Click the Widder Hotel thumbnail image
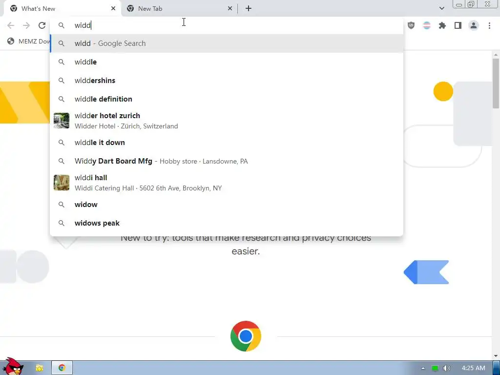Screen dimensions: 500x375 click(62, 121)
